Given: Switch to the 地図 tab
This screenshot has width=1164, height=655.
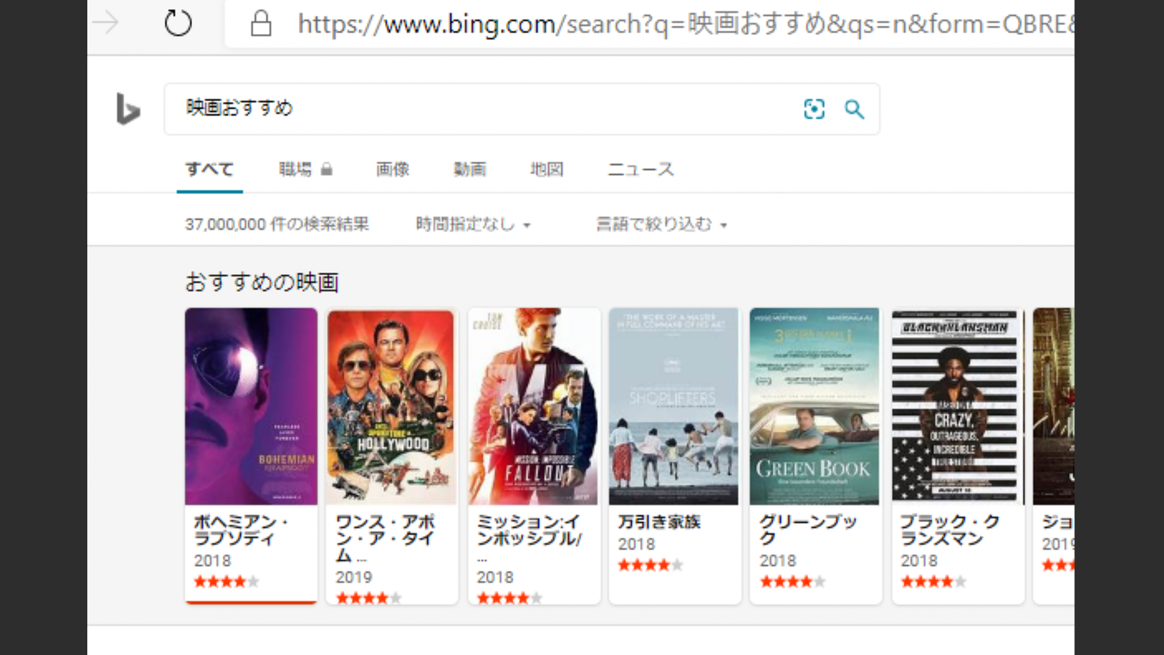Looking at the screenshot, I should 547,169.
